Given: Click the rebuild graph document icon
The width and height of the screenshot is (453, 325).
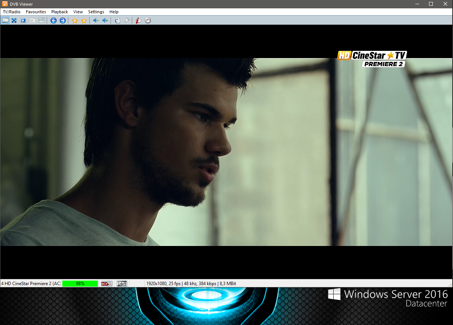Looking at the screenshot, I should point(117,21).
